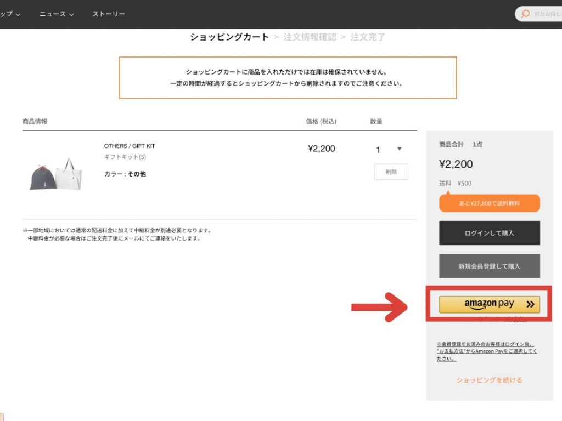Select the ショッピングカート breadcrumb step
The image size is (562, 421).
point(229,37)
